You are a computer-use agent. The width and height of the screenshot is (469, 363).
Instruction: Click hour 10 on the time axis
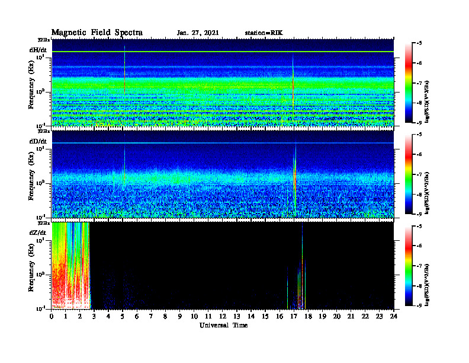tap(194, 317)
